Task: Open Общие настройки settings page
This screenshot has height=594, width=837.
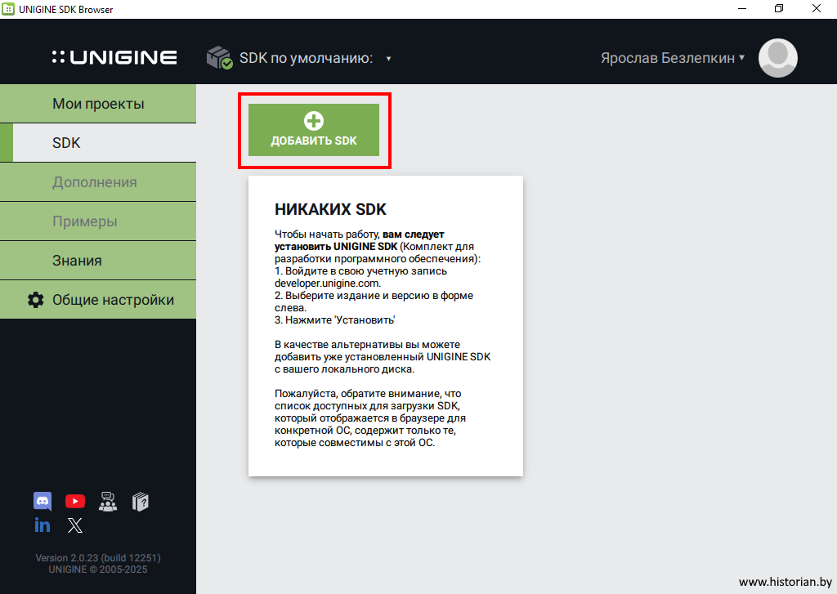Action: tap(113, 300)
